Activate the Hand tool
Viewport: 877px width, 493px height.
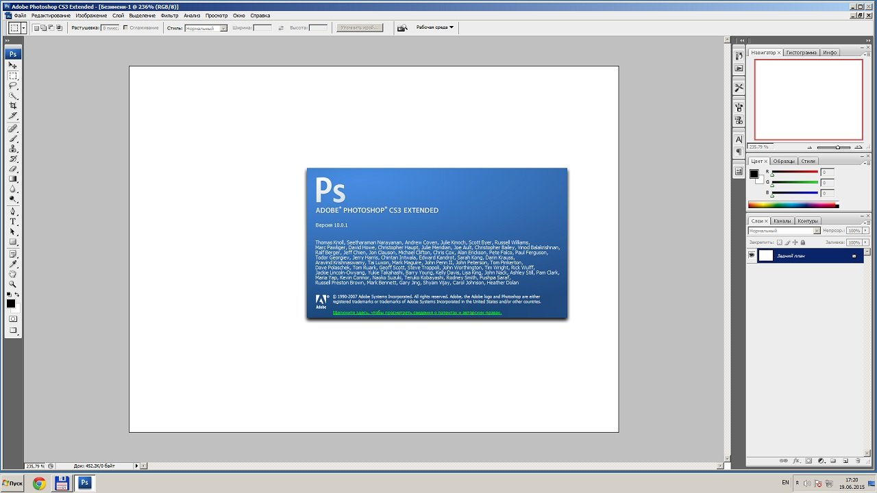coord(13,274)
